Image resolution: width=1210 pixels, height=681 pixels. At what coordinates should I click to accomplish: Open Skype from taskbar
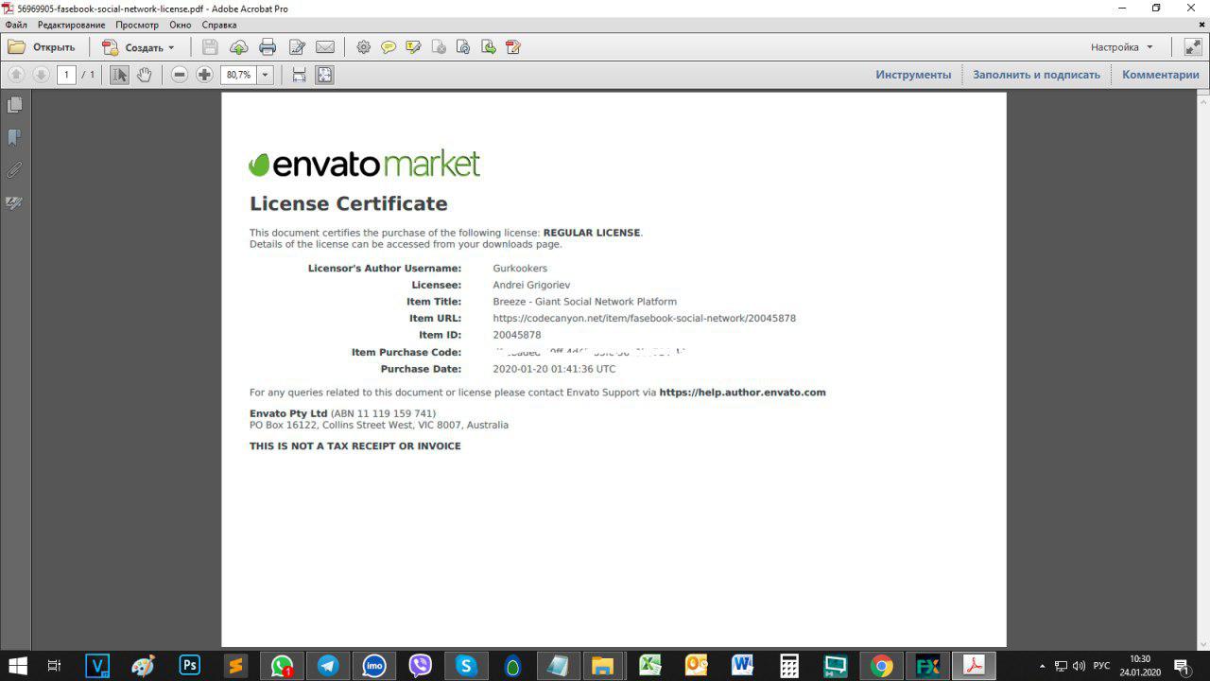tap(466, 666)
